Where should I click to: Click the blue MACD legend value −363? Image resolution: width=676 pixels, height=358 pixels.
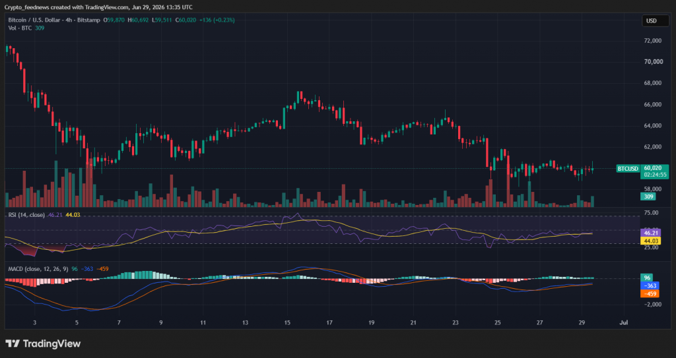(x=88, y=269)
